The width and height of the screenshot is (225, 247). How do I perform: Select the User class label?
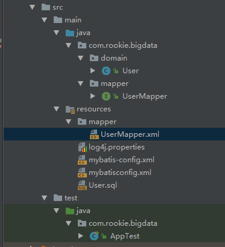tap(131, 71)
